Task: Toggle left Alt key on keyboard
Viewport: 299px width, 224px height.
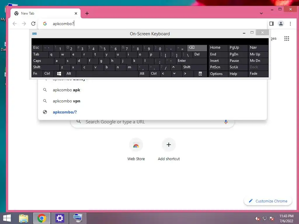Action: (x=70, y=73)
